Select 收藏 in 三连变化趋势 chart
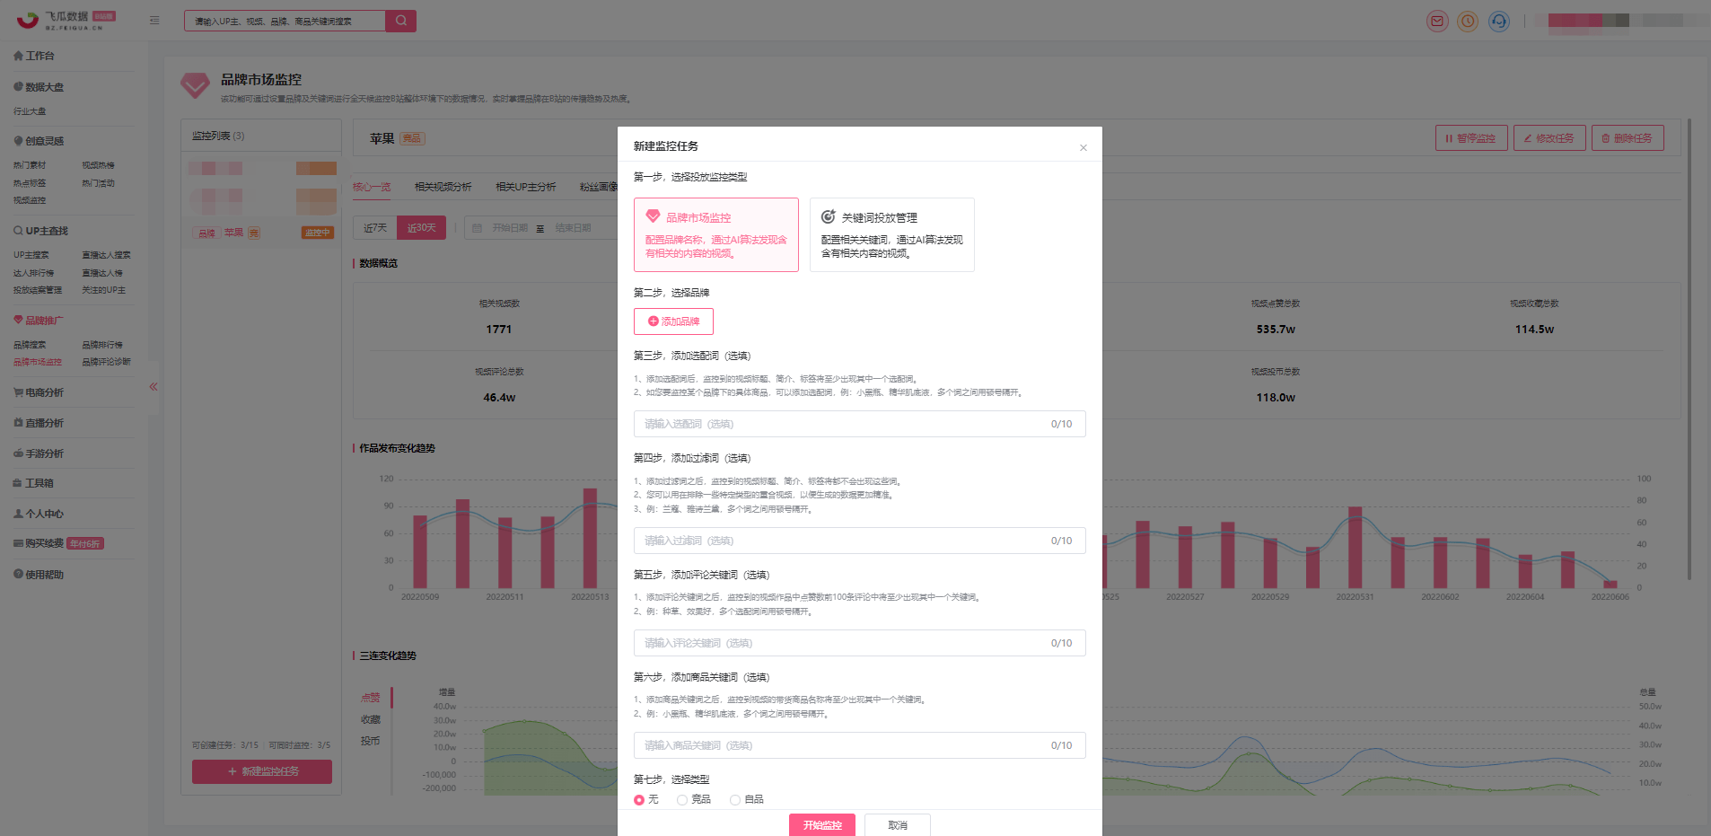Screen dimensions: 1711x836 [x=371, y=719]
